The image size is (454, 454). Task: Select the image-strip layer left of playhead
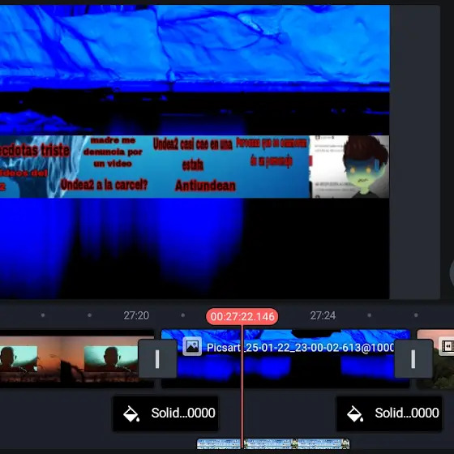(219, 443)
